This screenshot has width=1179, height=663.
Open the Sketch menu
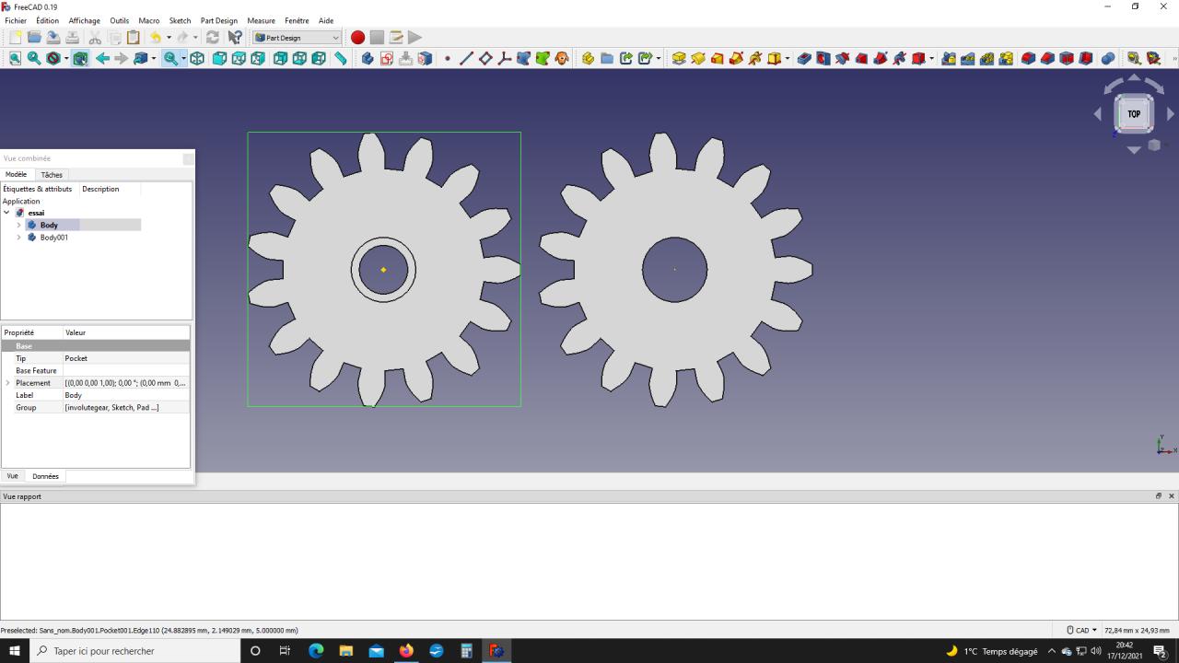[x=180, y=20]
